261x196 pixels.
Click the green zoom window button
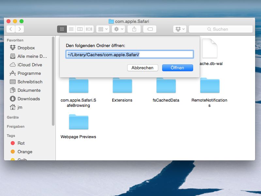click(x=22, y=21)
